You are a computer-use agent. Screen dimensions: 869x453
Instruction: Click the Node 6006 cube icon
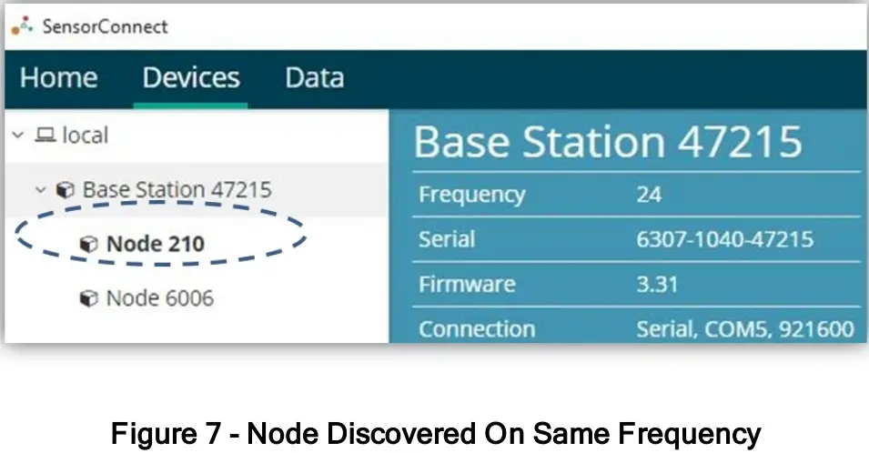point(88,298)
